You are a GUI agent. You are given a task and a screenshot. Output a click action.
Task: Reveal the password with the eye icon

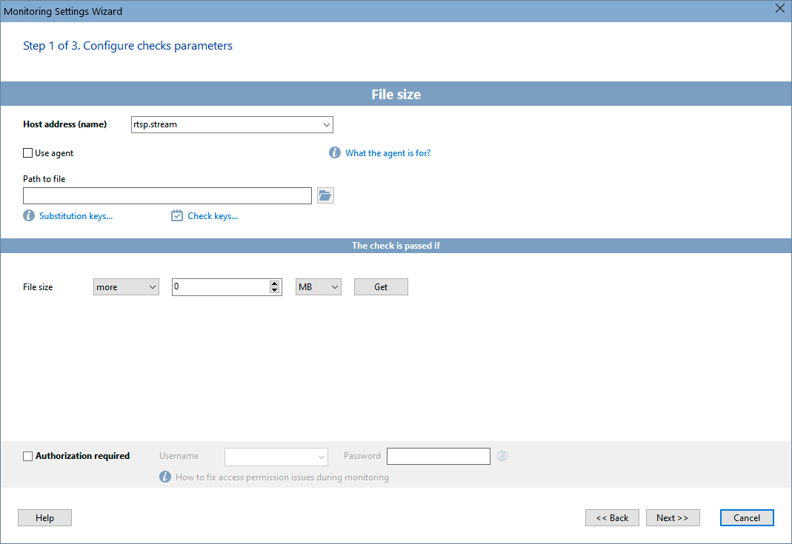pyautogui.click(x=502, y=456)
